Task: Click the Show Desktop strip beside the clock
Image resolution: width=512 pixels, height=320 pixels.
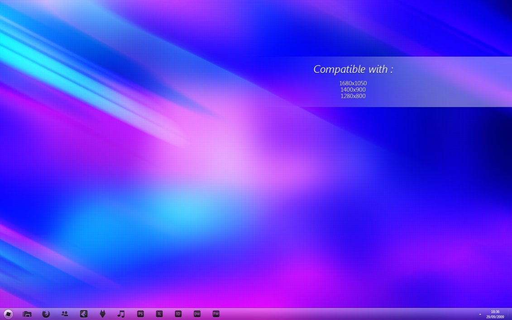Action: pos(509,314)
